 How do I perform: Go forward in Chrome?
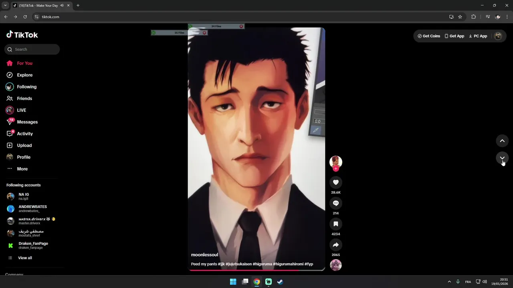click(x=15, y=17)
